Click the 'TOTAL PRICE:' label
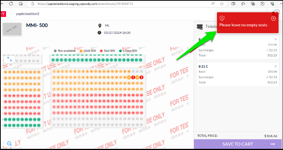 pos(208,136)
